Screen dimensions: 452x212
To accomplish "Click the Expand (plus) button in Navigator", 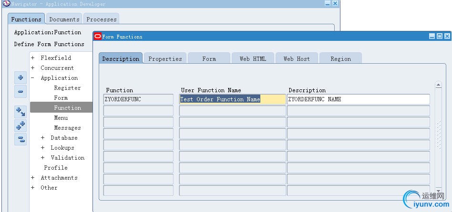I will coord(21,77).
